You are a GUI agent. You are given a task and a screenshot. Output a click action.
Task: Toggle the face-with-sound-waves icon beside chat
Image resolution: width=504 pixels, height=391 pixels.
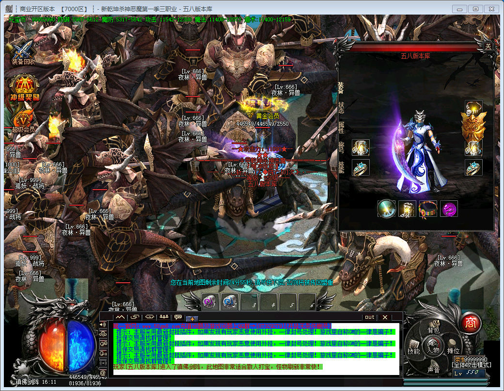(103, 353)
